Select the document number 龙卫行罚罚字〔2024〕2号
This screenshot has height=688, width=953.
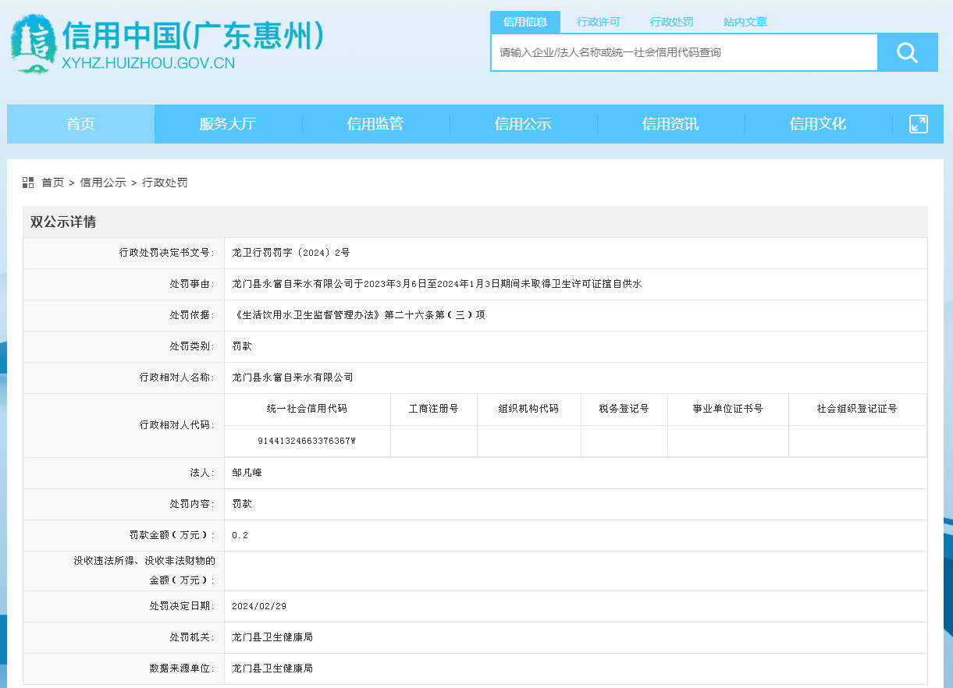click(x=291, y=253)
